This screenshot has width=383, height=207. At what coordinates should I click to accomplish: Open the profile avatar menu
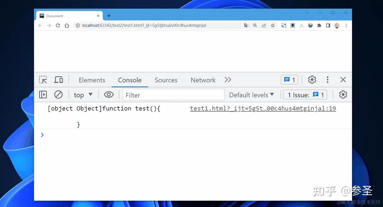pos(337,25)
